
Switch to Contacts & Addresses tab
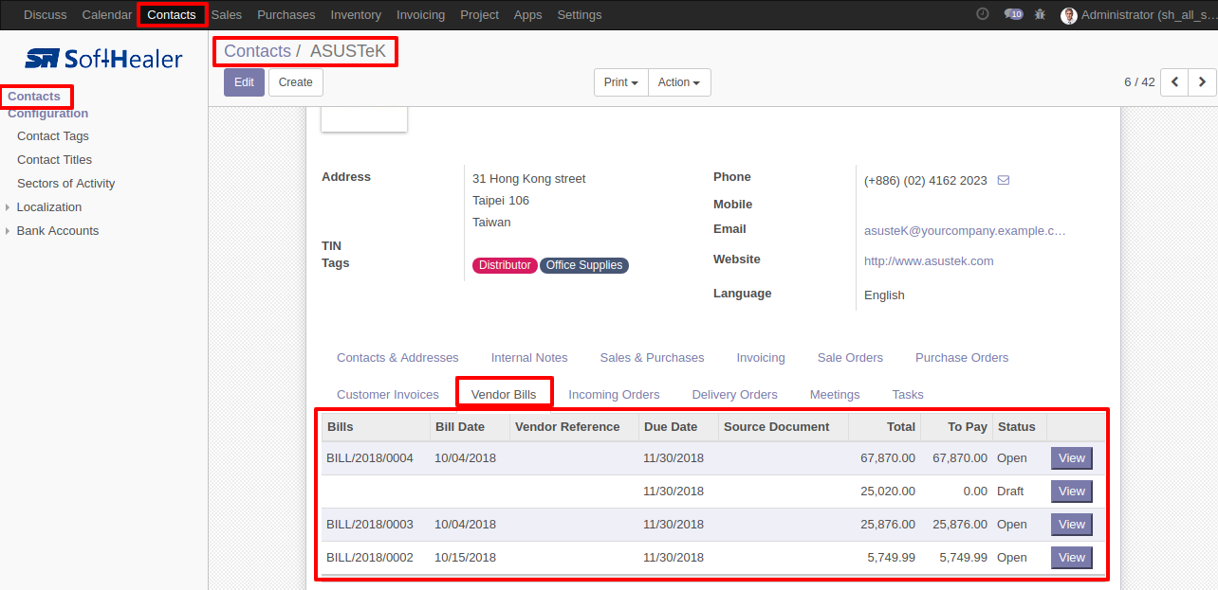397,358
